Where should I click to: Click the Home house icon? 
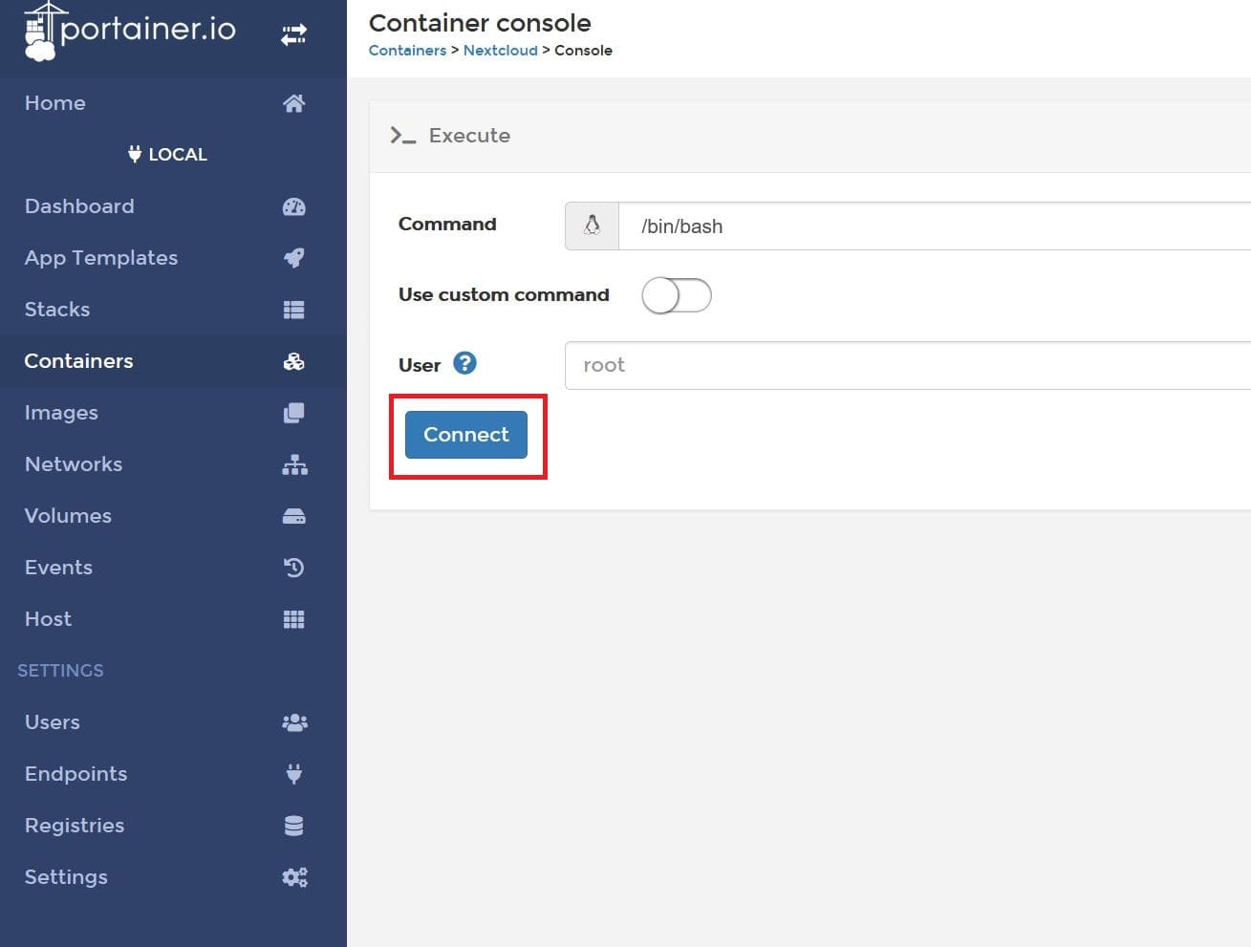(293, 103)
